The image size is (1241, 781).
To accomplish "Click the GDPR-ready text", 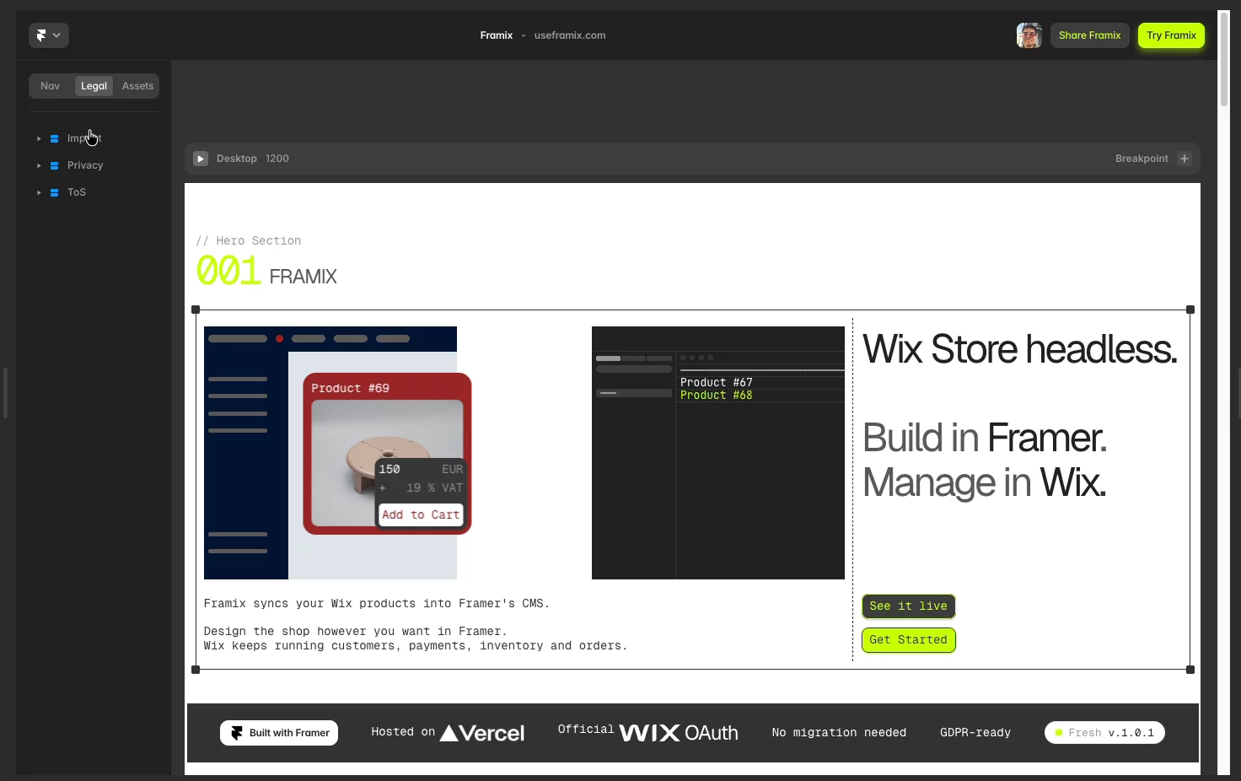I will (x=975, y=733).
